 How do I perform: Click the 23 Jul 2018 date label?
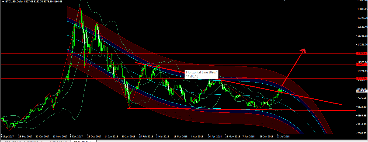point(284,136)
